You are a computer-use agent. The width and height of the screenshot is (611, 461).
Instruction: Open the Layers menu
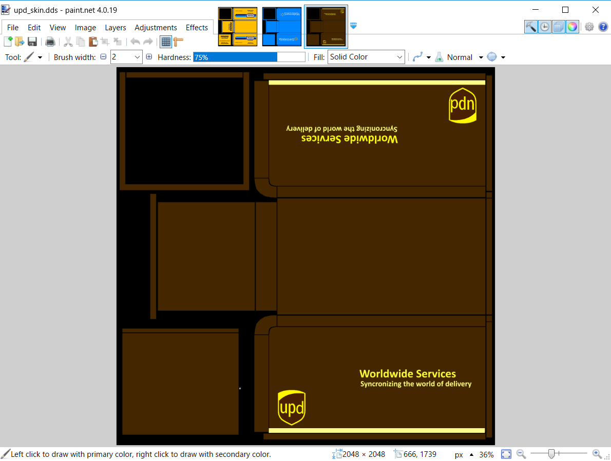pos(116,28)
